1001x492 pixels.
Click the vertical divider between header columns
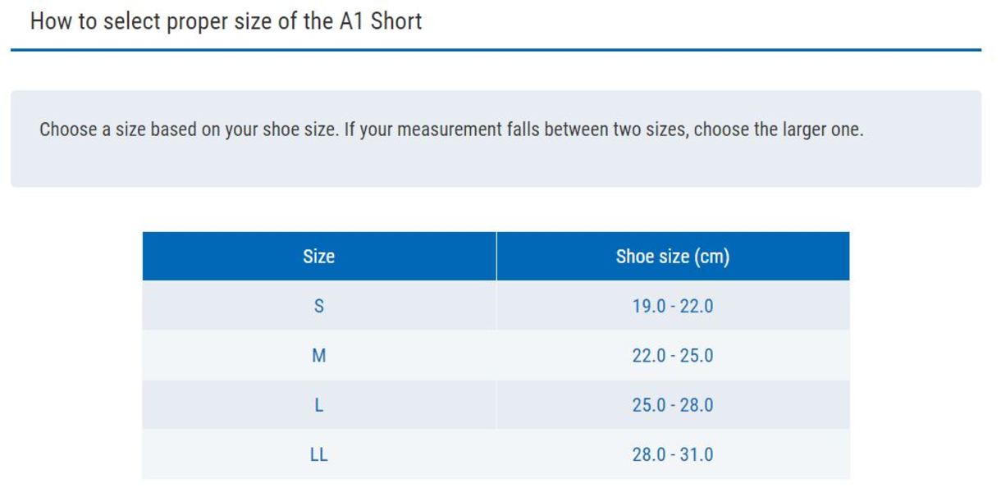pyautogui.click(x=496, y=257)
